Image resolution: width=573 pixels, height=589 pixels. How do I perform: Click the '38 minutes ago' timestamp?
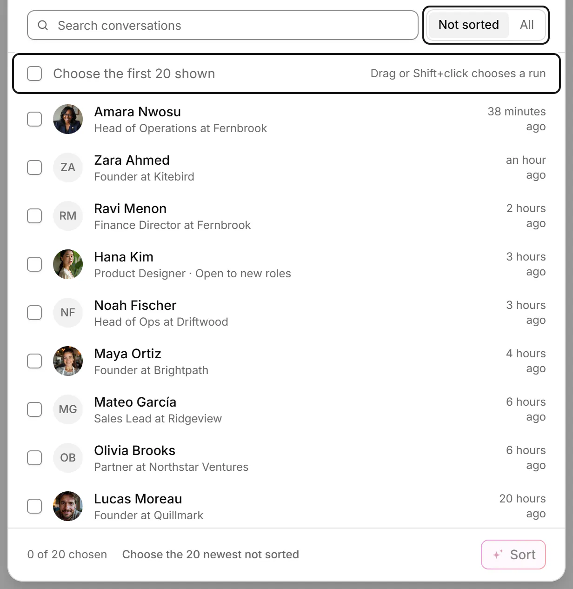[x=517, y=119]
